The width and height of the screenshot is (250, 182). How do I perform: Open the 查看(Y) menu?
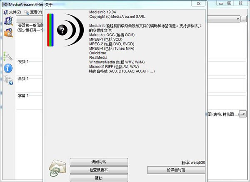(x=33, y=12)
